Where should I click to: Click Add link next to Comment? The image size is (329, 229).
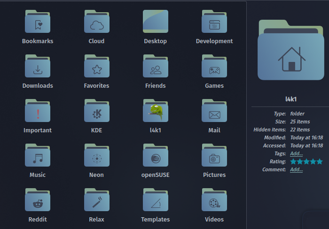[296, 169]
